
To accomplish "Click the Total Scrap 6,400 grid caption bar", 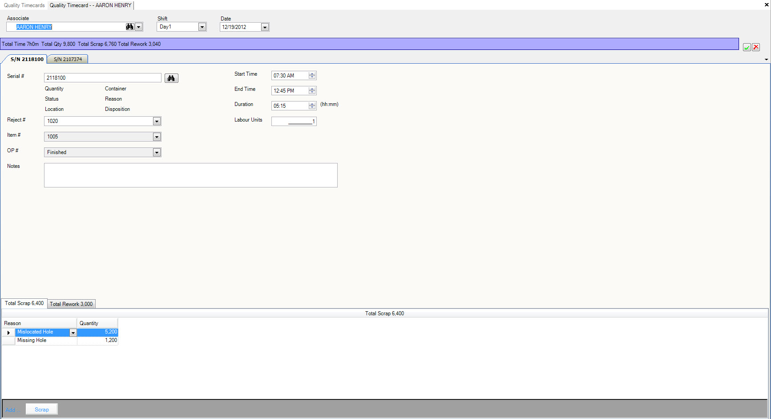I will pos(385,313).
